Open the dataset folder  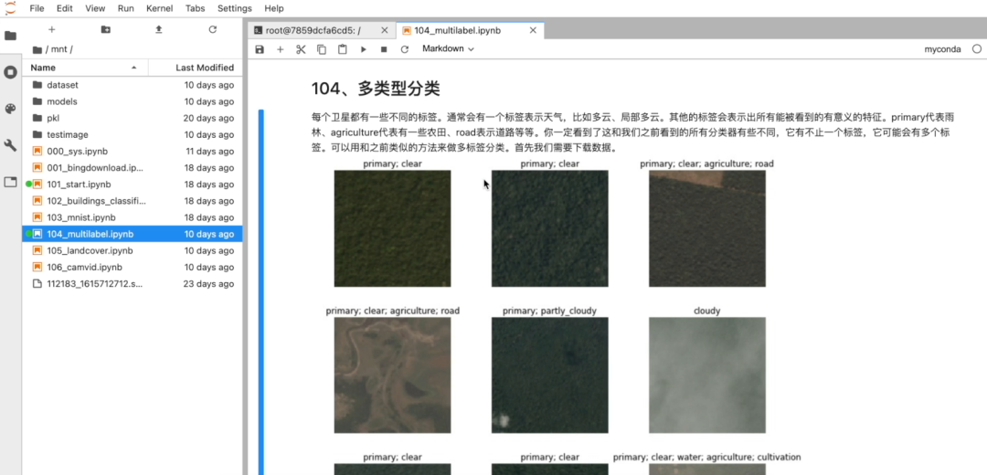(62, 85)
